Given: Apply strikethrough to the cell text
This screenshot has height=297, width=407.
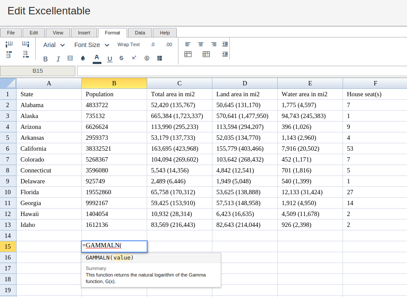Looking at the screenshot, I should click(x=121, y=58).
